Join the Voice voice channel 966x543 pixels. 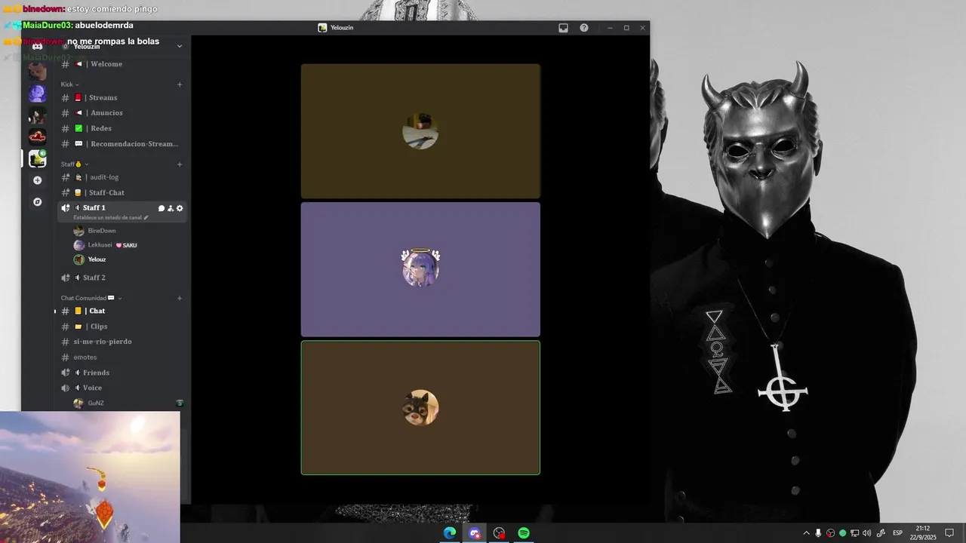coord(122,388)
